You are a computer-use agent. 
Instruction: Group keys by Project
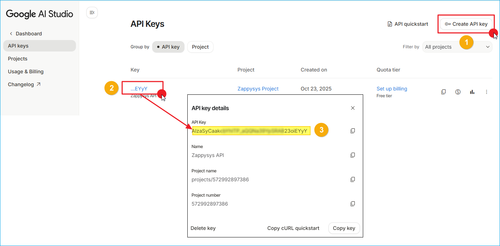pos(200,47)
